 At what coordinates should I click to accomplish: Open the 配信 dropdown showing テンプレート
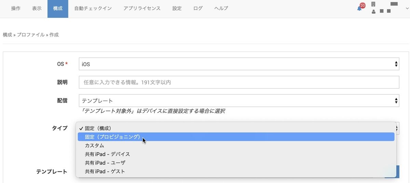point(239,101)
